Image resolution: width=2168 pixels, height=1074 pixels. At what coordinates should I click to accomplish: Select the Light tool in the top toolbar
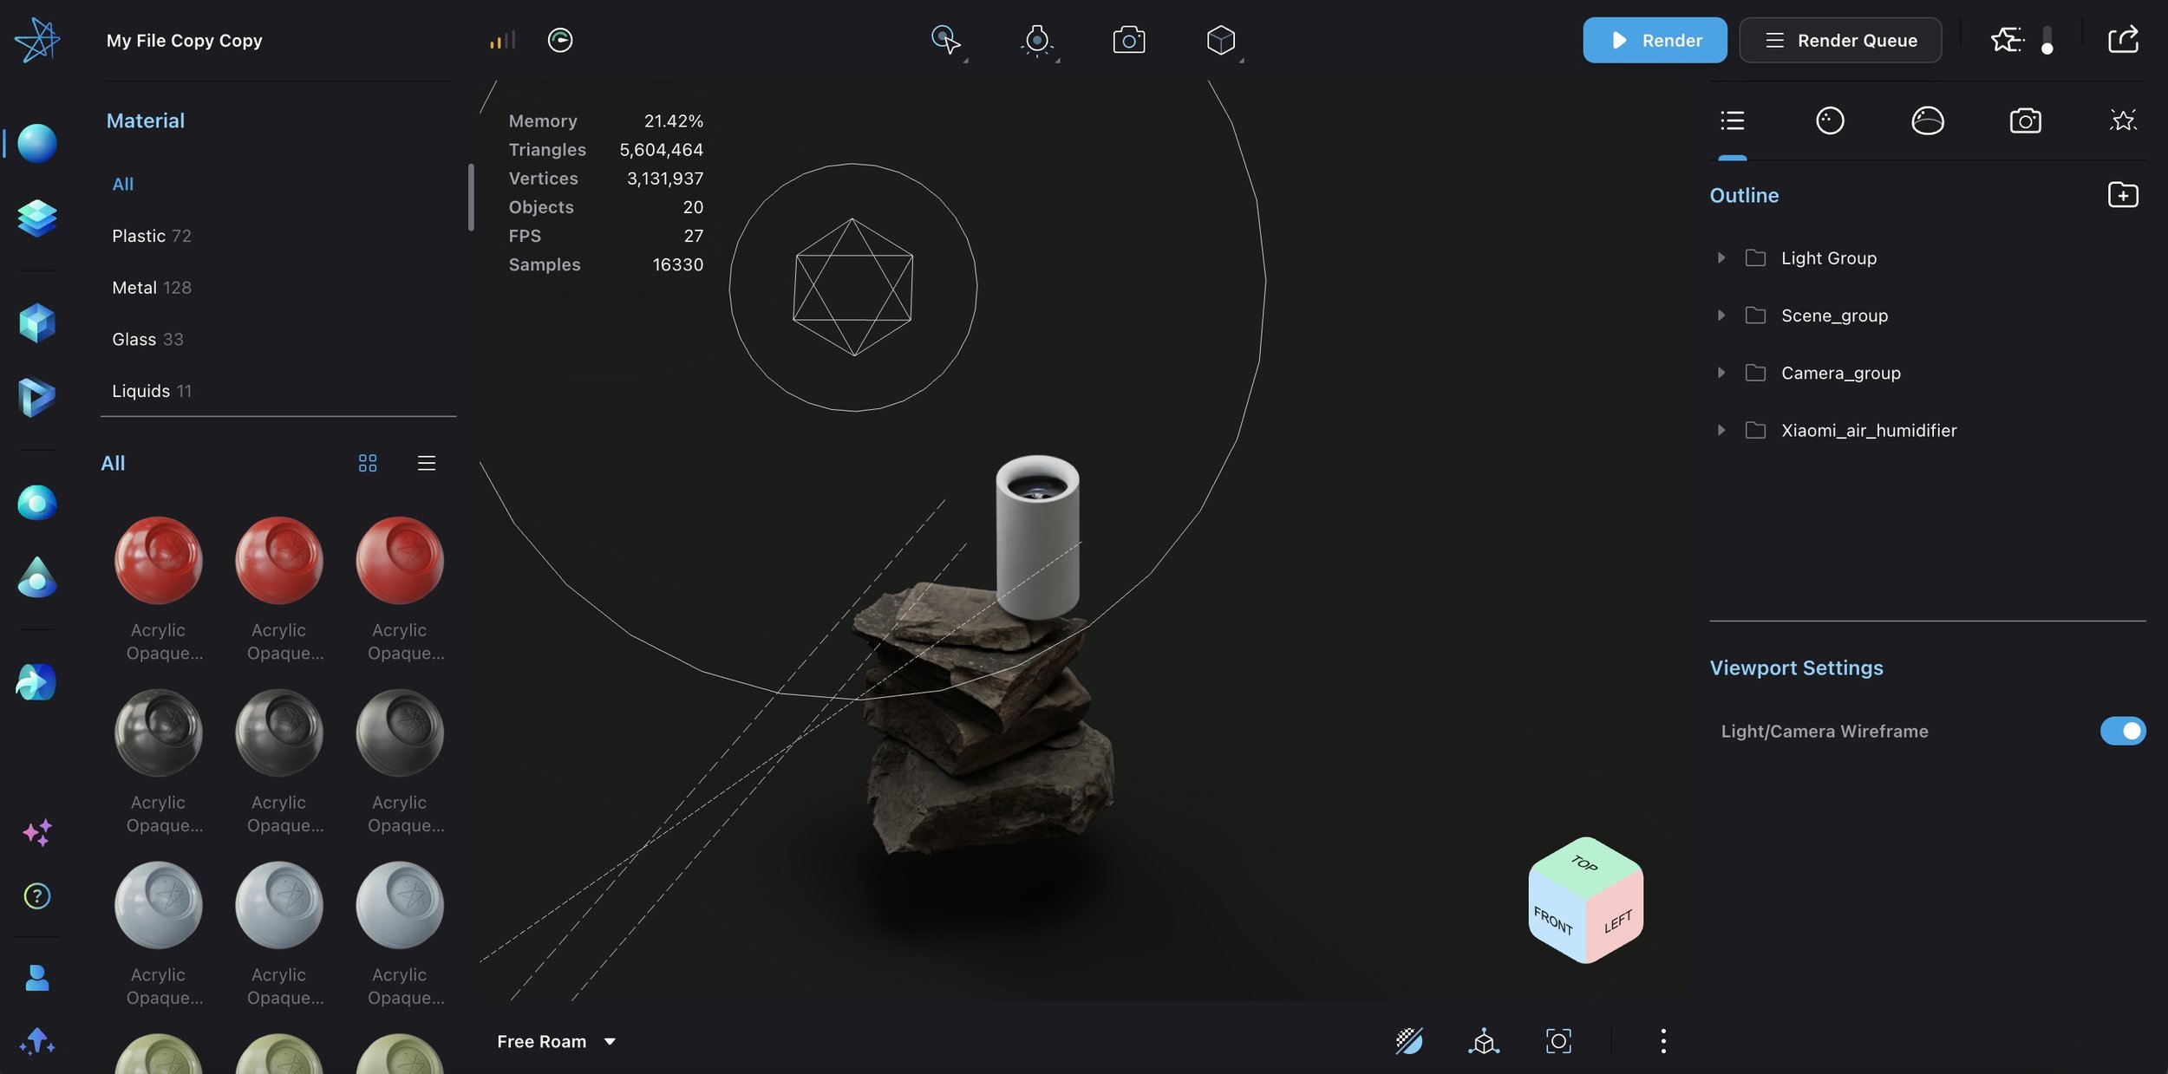click(1037, 39)
